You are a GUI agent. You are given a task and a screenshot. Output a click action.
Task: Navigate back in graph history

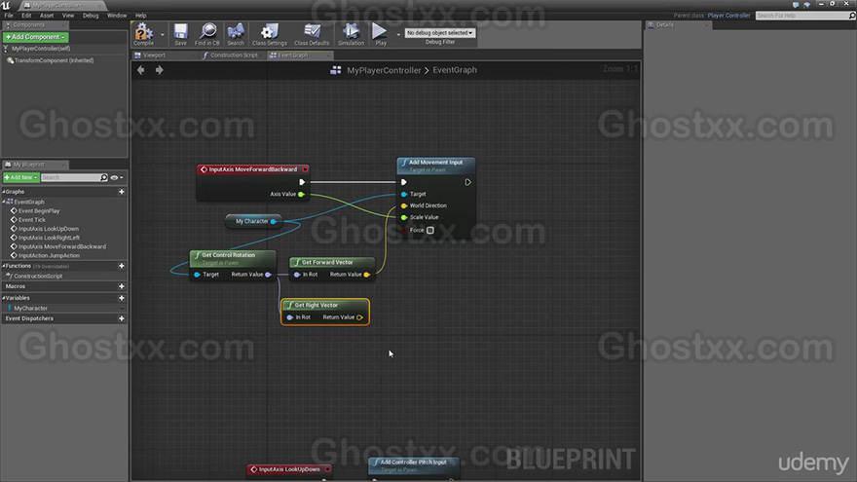click(x=141, y=70)
